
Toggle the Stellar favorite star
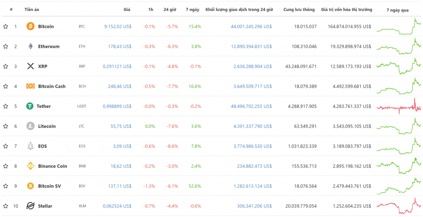pyautogui.click(x=5, y=206)
